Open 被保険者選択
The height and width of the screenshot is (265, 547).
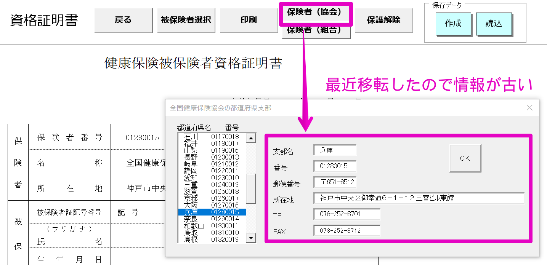186,20
